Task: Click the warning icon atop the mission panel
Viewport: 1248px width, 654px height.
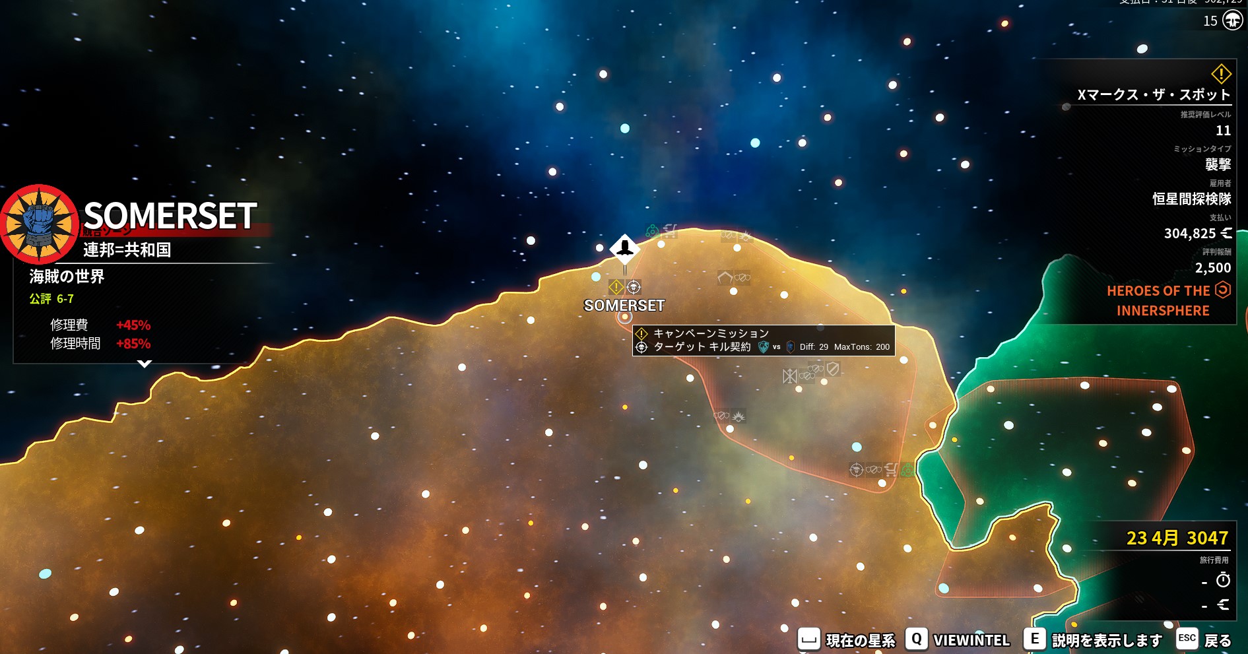Action: pyautogui.click(x=1221, y=74)
